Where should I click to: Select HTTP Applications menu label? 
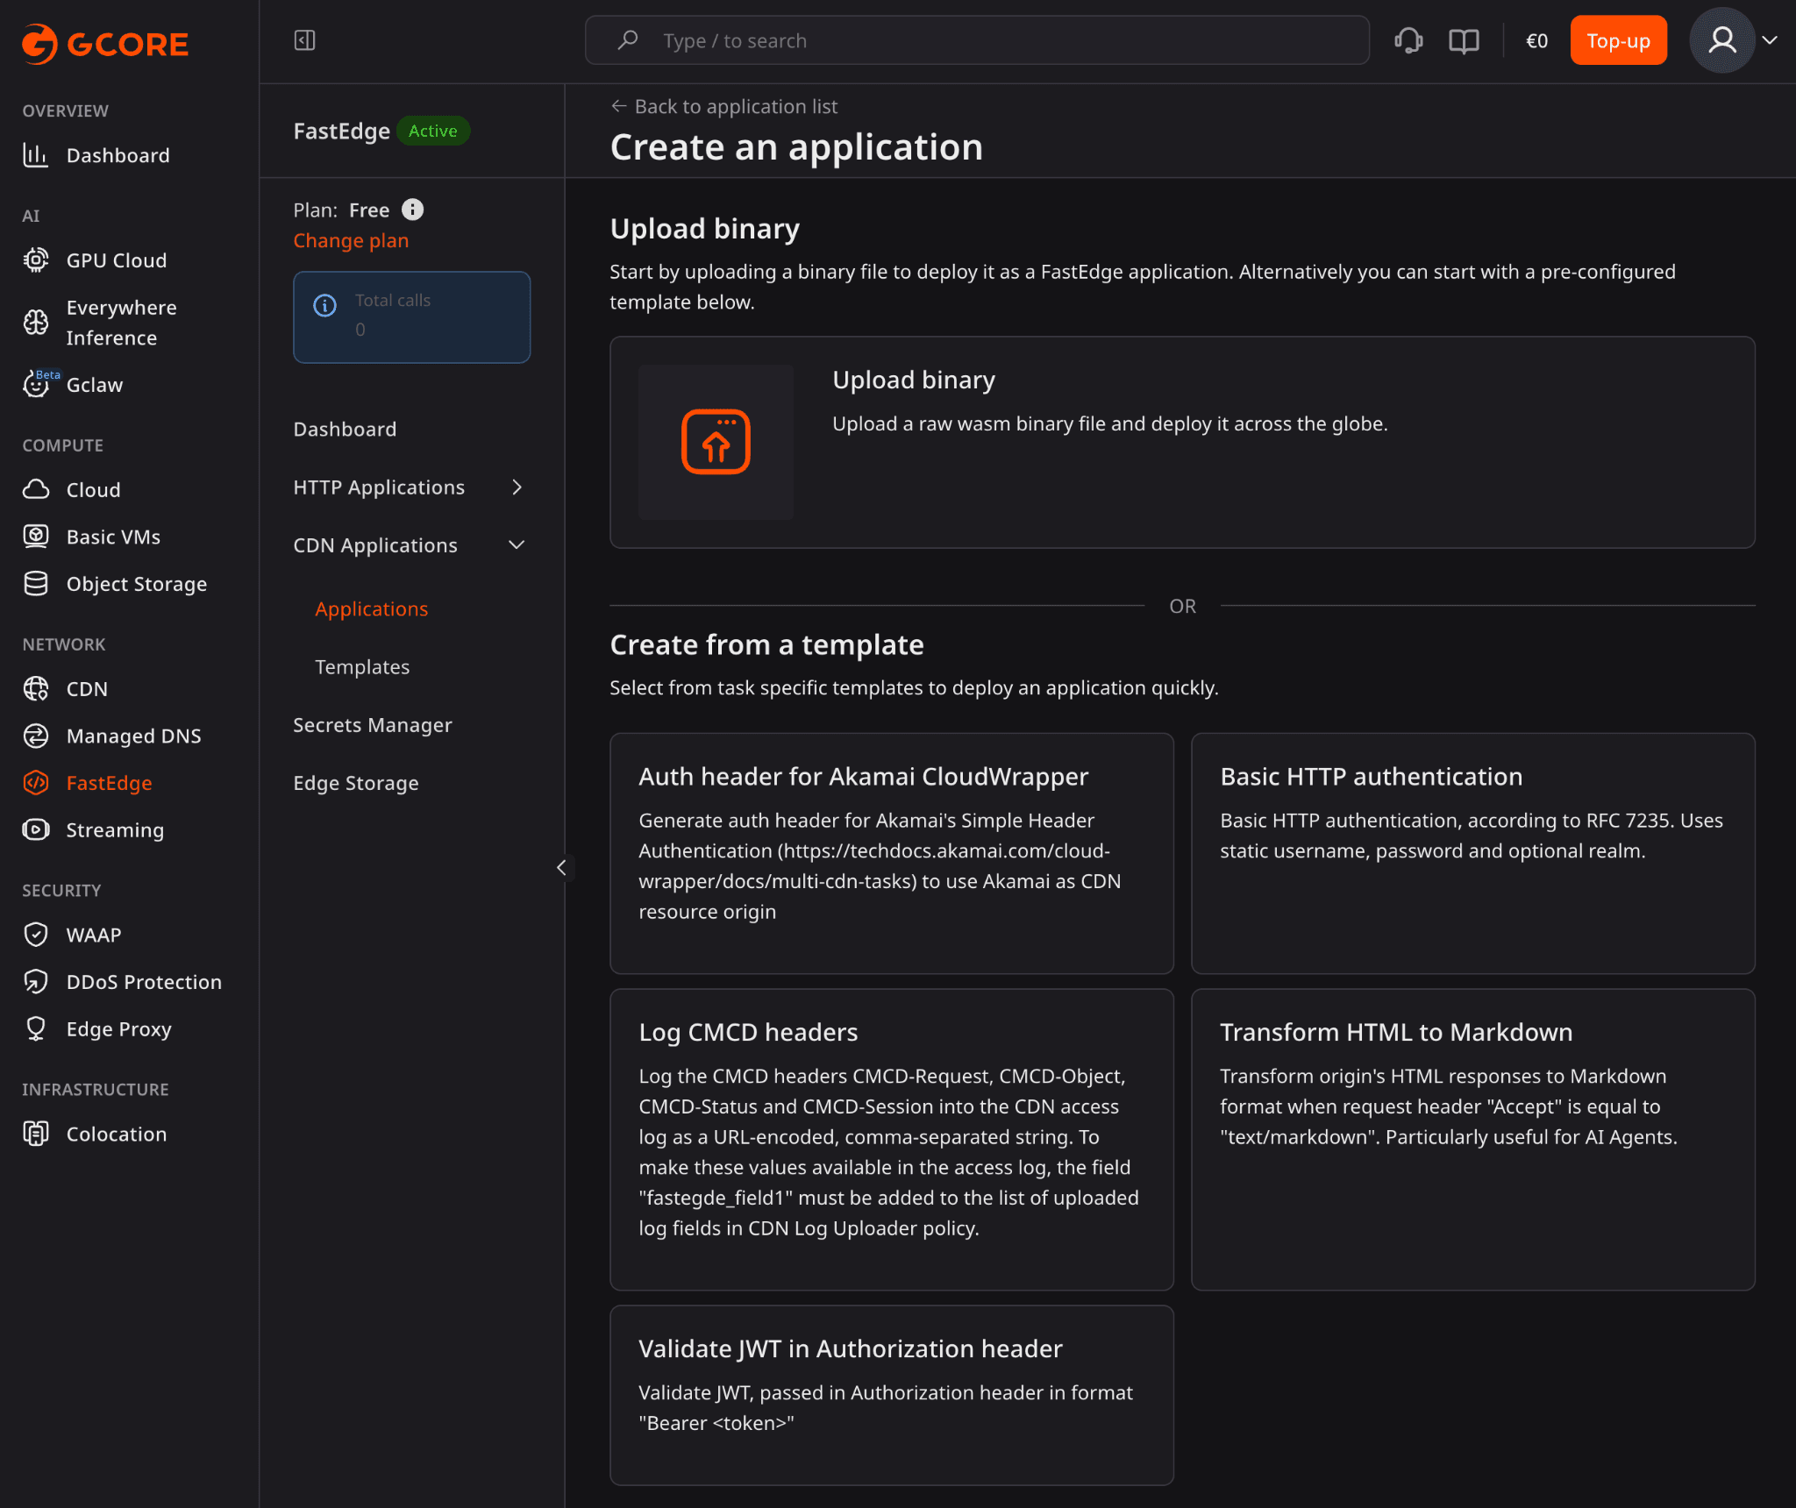pos(379,487)
